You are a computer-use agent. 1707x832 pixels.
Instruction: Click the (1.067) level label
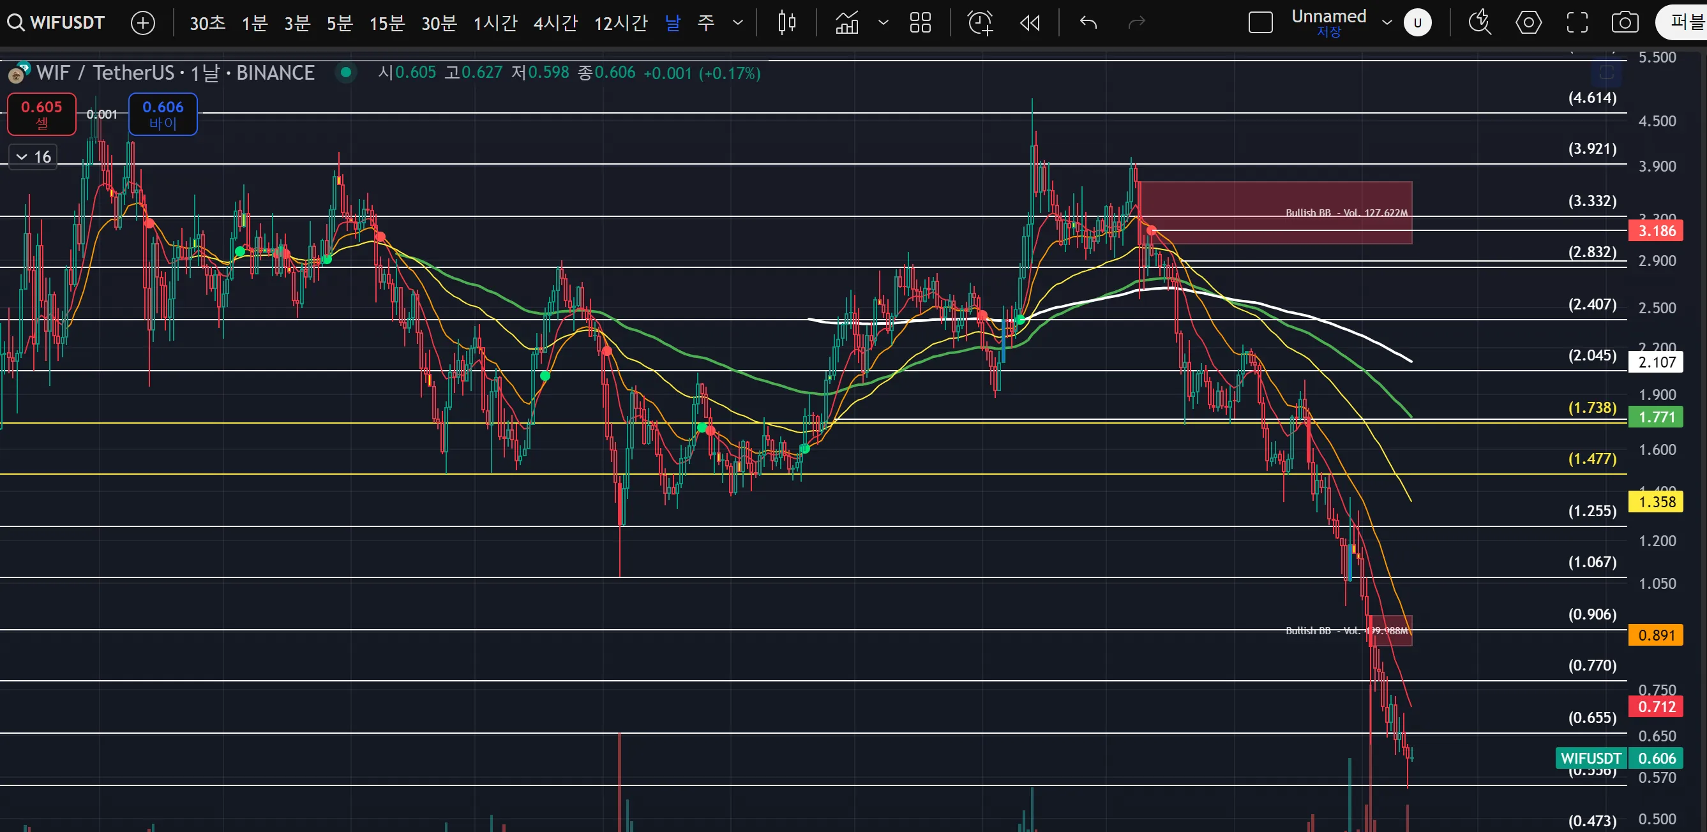point(1591,561)
